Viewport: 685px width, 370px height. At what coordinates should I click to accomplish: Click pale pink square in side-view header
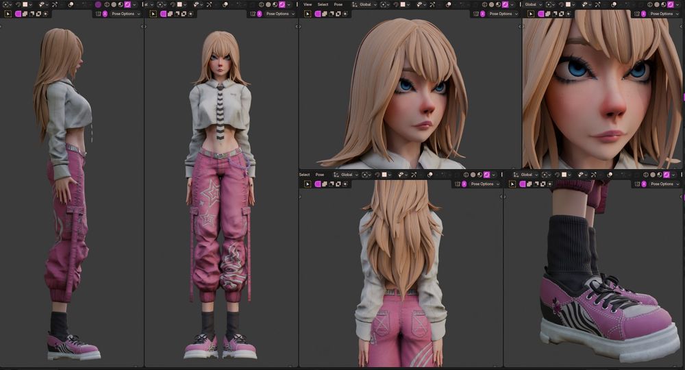coord(25,4)
